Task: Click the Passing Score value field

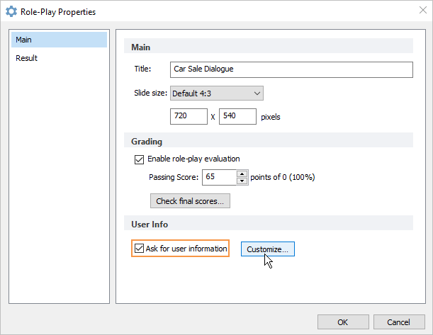Action: pos(218,177)
